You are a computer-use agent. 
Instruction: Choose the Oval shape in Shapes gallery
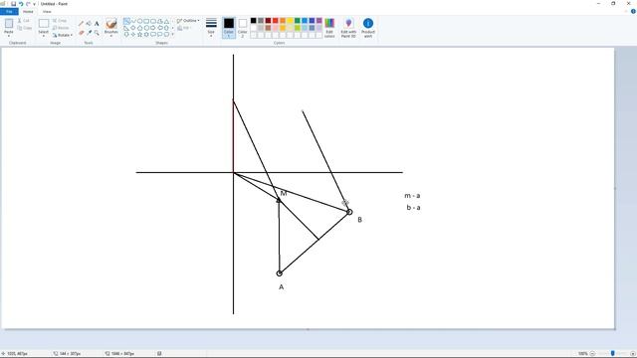139,21
